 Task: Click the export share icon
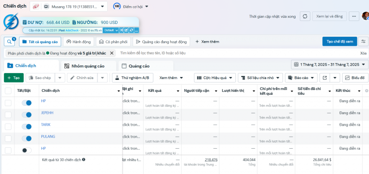(x=325, y=78)
